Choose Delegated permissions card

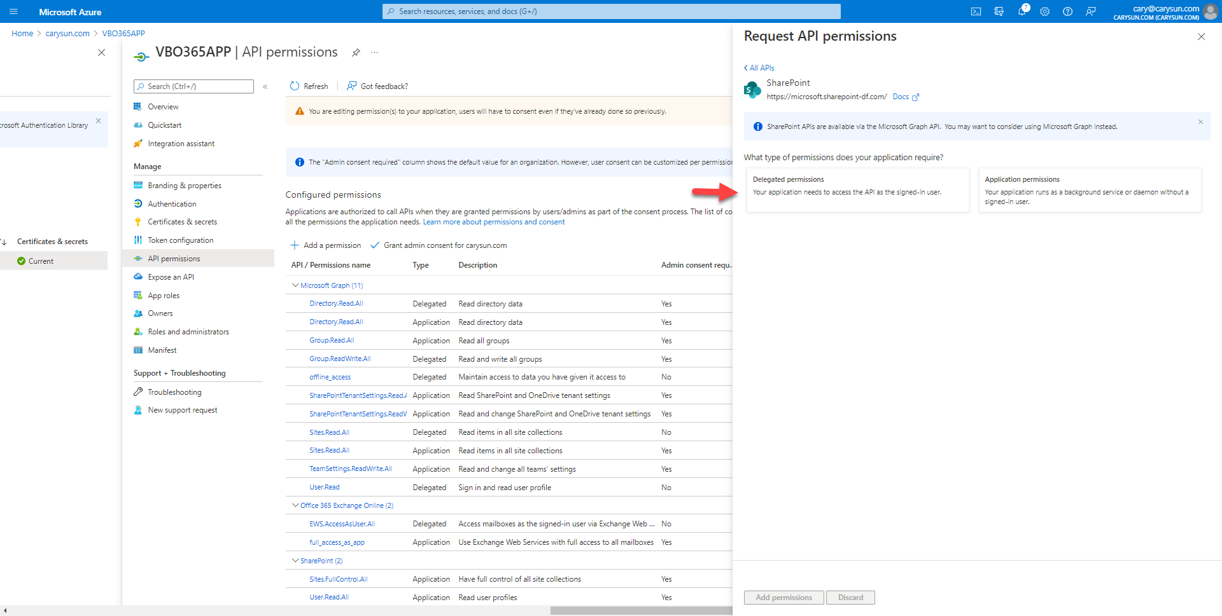pyautogui.click(x=857, y=190)
